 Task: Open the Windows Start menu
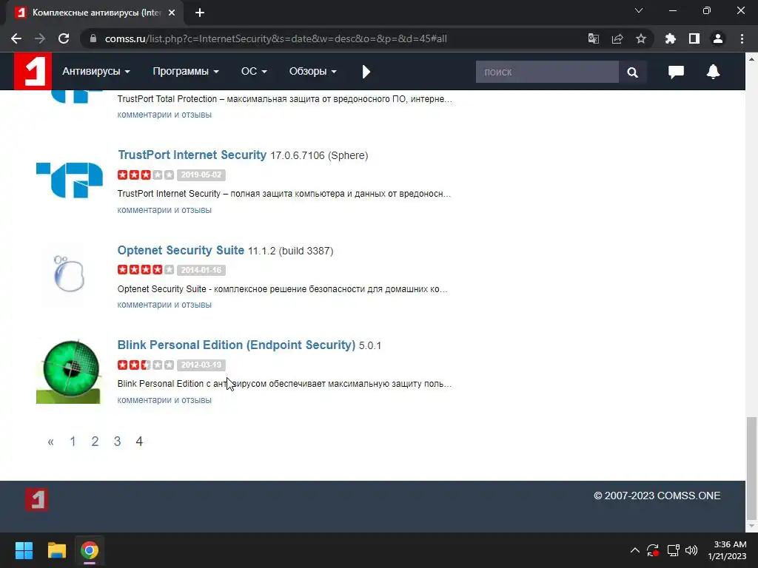tap(24, 550)
